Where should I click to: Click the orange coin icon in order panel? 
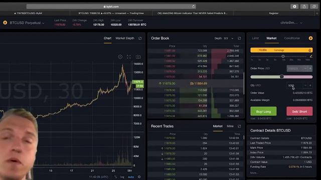(x=310, y=38)
